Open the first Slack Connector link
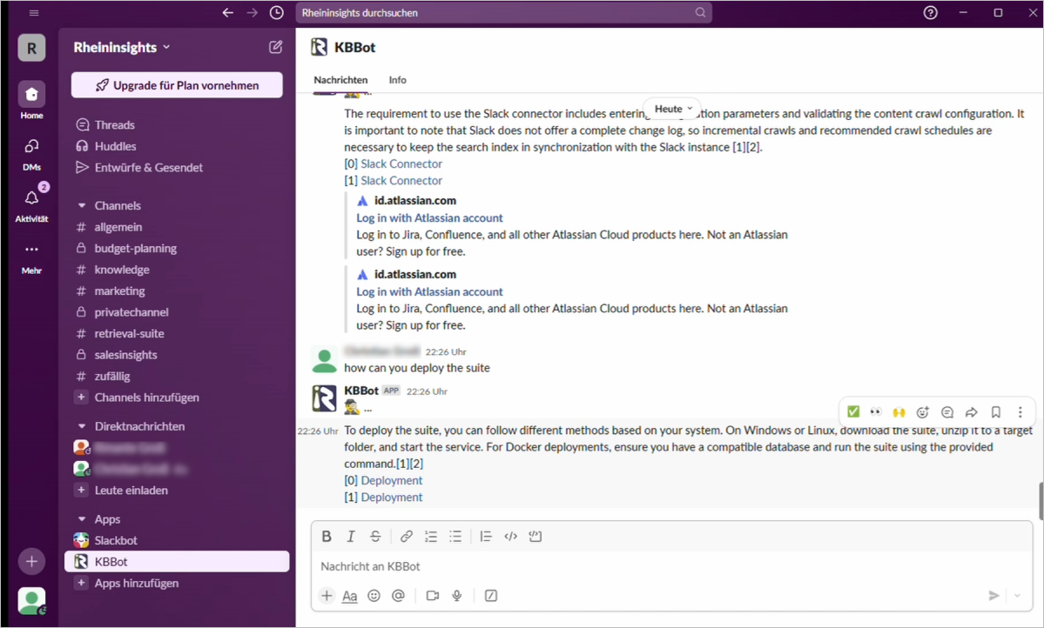This screenshot has width=1044, height=628. tap(401, 164)
